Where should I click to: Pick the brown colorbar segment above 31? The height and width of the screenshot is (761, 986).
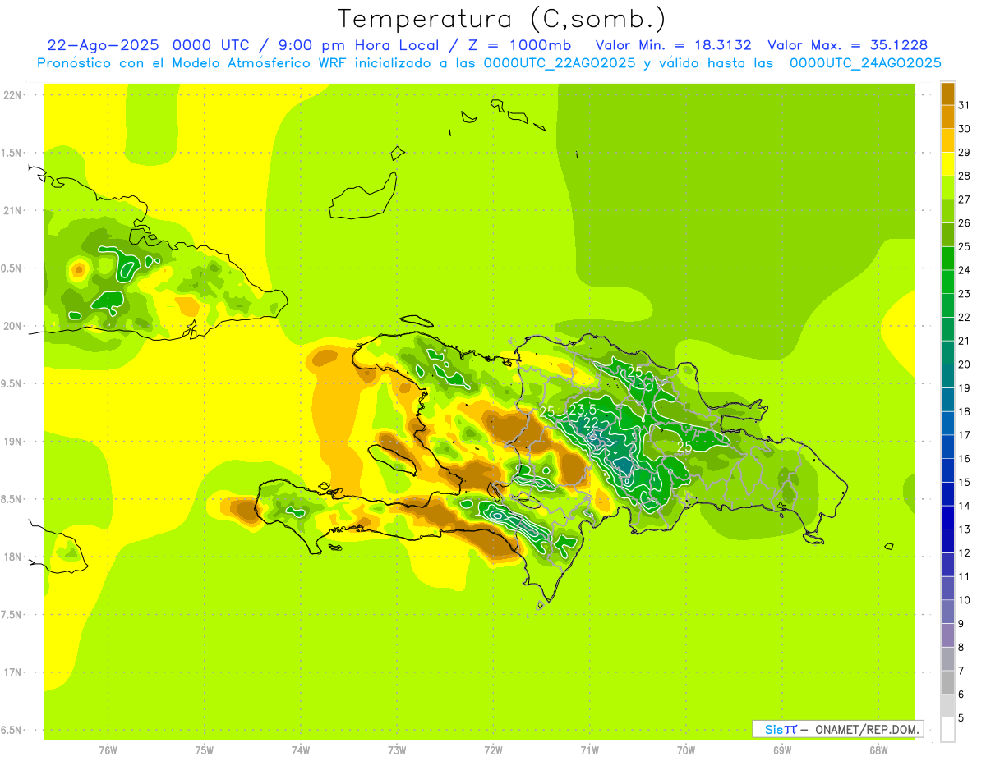coord(947,94)
